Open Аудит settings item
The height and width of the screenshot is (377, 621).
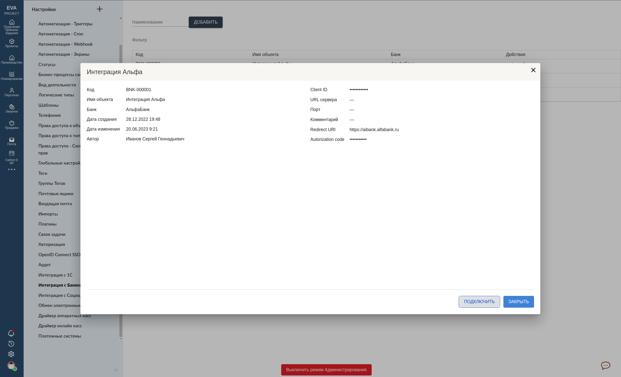(x=44, y=265)
